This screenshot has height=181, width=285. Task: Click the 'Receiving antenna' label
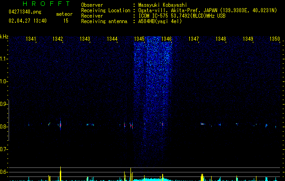click(x=104, y=21)
